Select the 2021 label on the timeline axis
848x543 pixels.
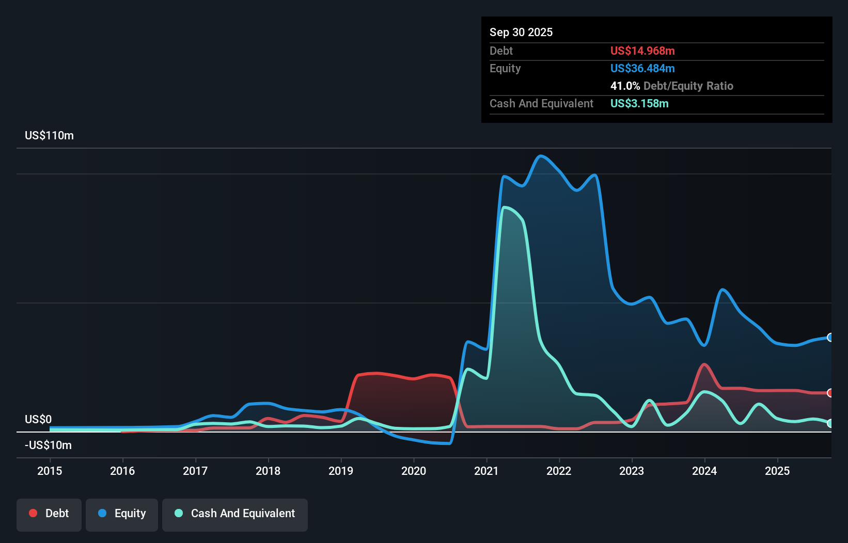click(x=486, y=471)
